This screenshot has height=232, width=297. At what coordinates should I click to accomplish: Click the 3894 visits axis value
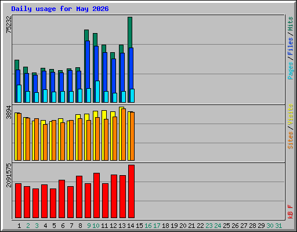coord(9,113)
